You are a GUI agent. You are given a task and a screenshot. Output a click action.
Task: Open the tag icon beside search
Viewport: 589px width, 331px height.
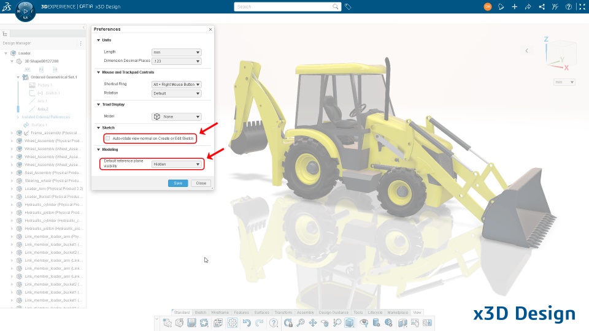348,7
